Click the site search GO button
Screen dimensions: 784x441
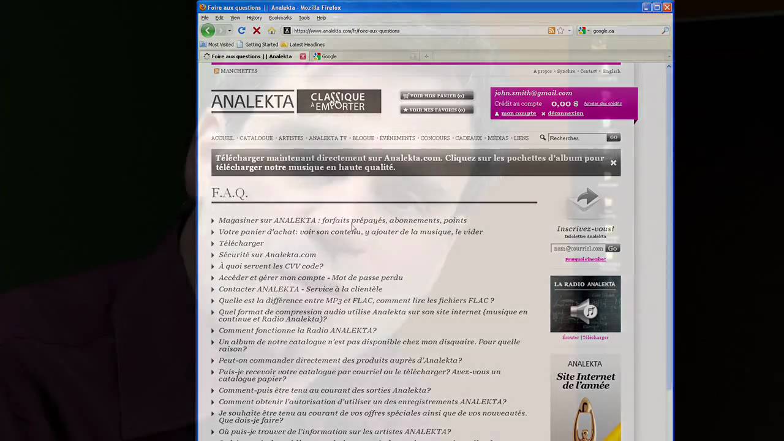(613, 138)
